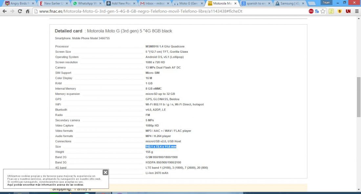Click the red UN extension icon
The height and width of the screenshot is (194, 361).
pos(348,11)
